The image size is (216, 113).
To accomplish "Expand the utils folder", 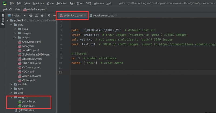I will point(11,93).
